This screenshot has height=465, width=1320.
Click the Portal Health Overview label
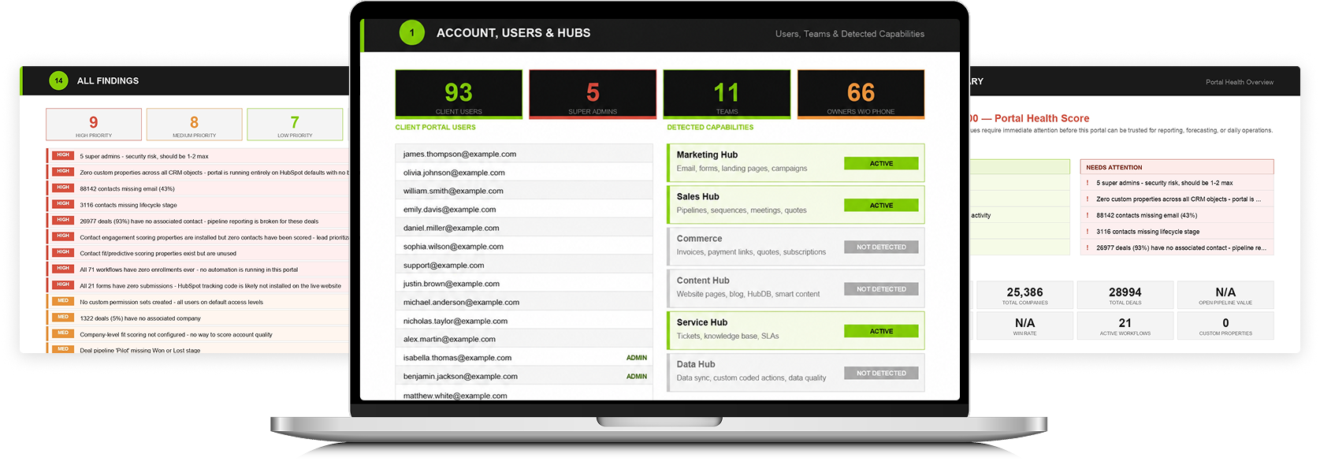1240,82
